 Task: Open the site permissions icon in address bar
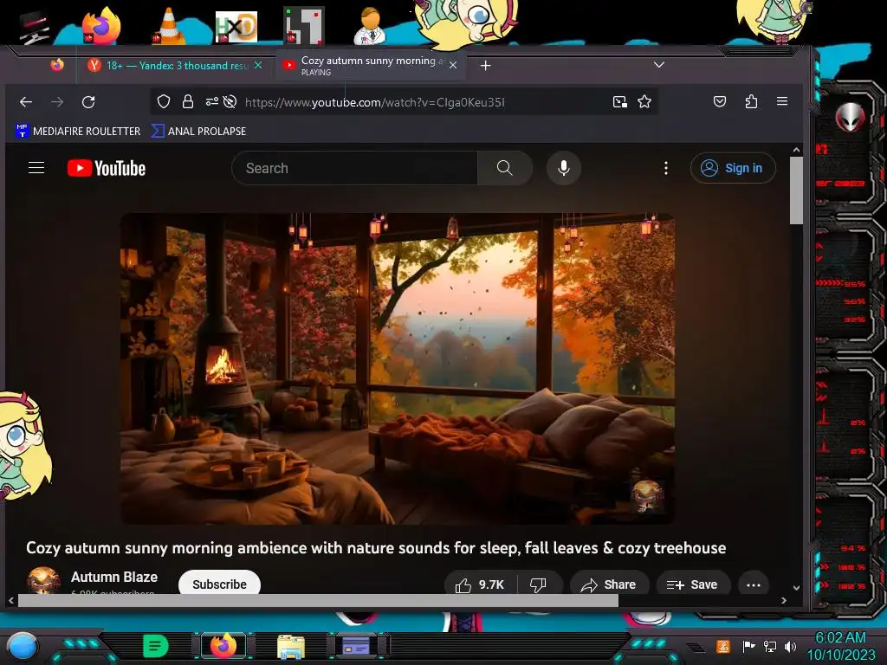coord(211,102)
